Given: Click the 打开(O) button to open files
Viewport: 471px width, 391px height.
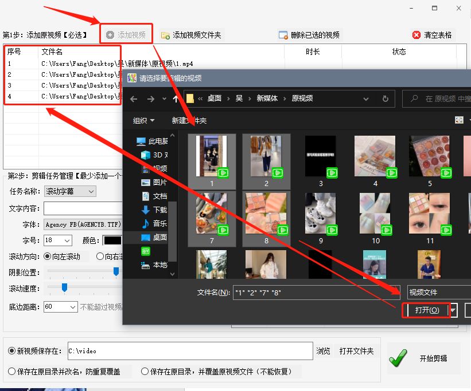Looking at the screenshot, I should 426,310.
